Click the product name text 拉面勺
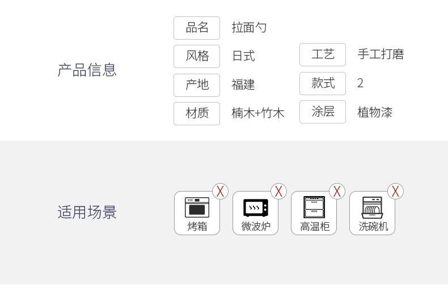 [249, 28]
